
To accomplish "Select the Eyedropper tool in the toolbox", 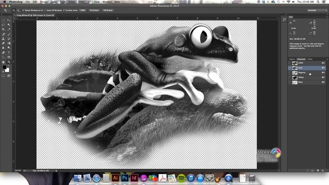I will tap(9, 29).
